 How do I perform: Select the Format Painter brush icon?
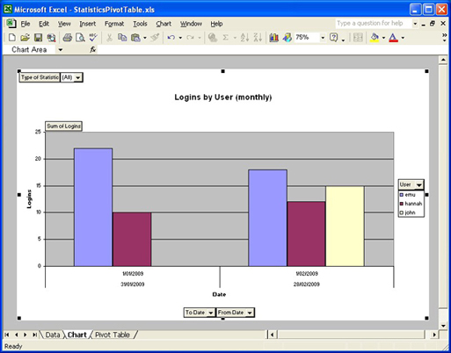click(x=155, y=38)
